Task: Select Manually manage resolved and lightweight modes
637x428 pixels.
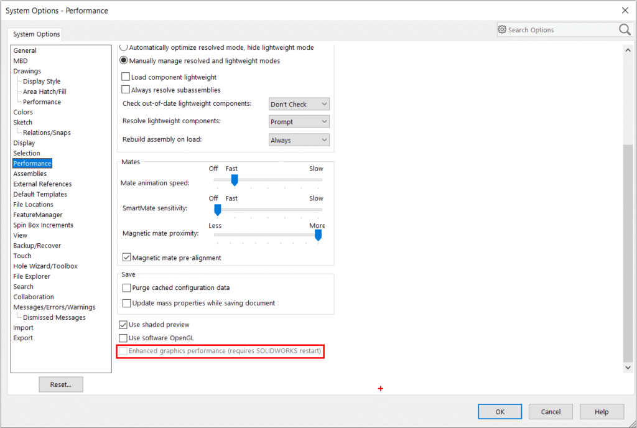Action: coord(124,60)
